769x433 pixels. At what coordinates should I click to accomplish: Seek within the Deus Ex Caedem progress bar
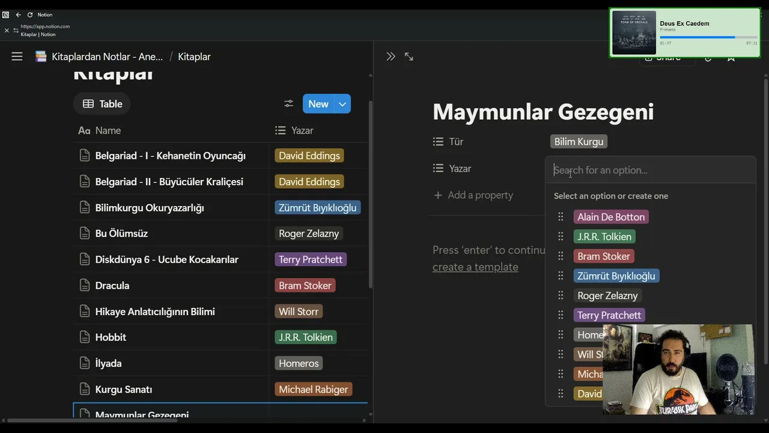708,37
